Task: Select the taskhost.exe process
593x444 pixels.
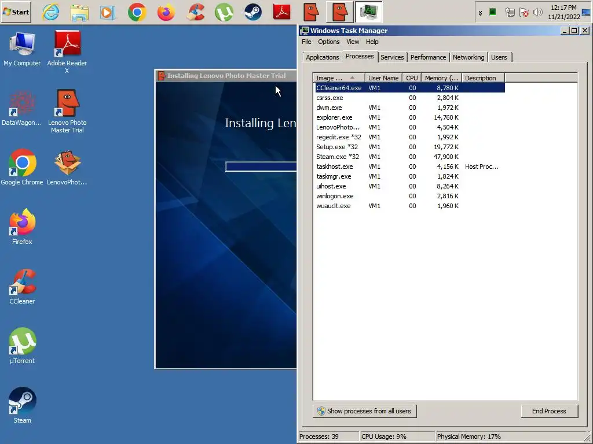Action: point(410,166)
